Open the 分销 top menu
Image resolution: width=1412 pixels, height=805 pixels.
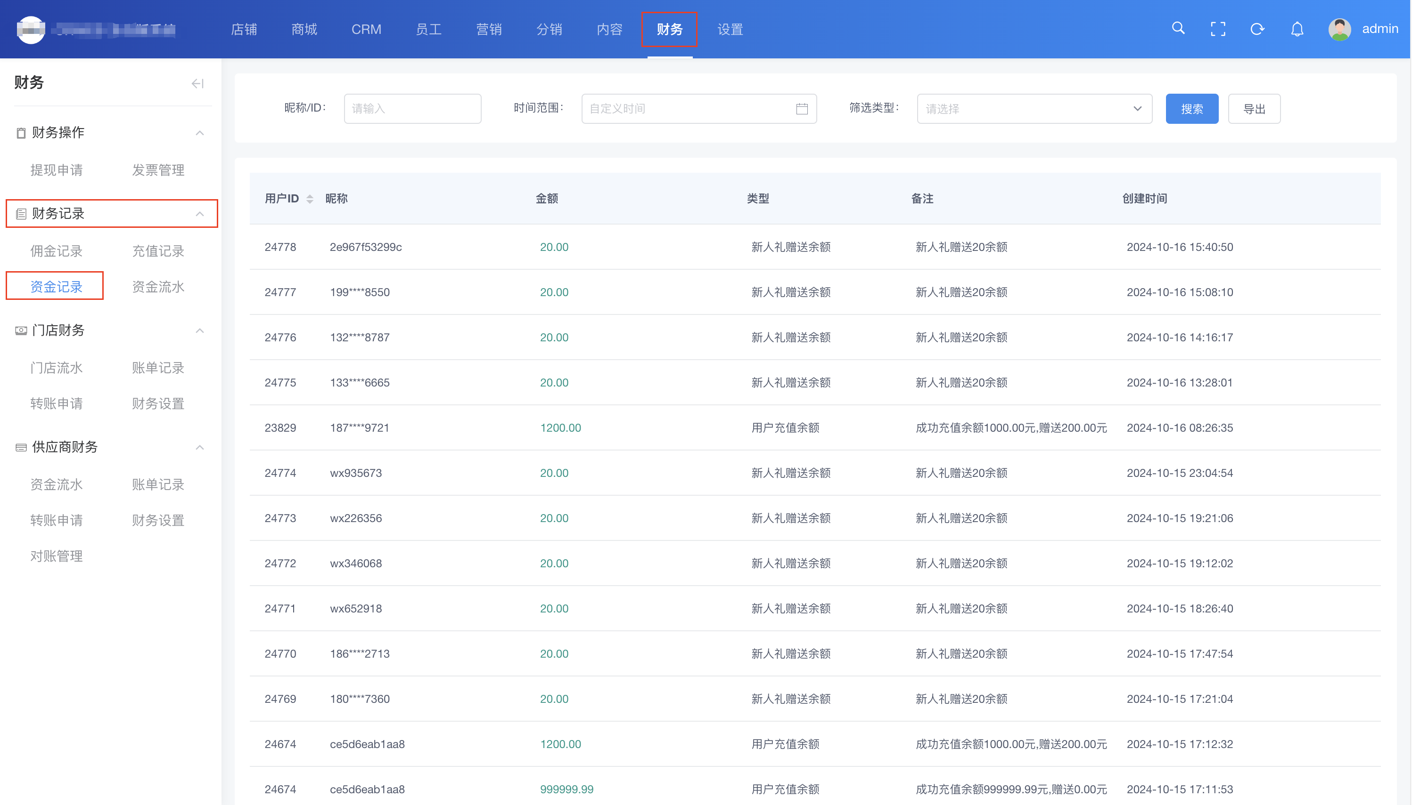pos(549,29)
